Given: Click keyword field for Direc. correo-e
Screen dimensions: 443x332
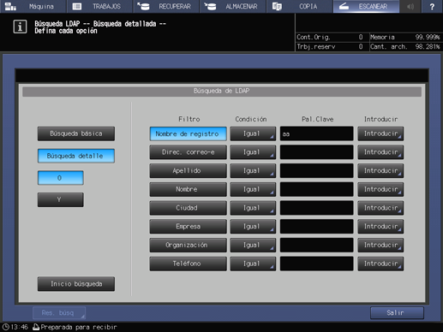Looking at the screenshot, I should 316,152.
